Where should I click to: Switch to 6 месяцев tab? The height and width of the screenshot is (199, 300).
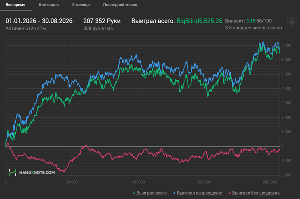click(x=49, y=5)
